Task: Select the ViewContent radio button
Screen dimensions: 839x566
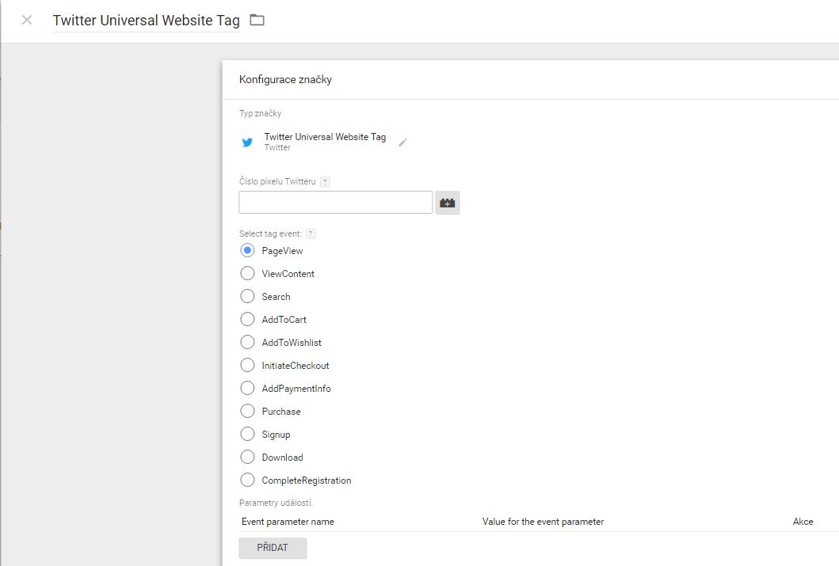Action: click(x=247, y=273)
